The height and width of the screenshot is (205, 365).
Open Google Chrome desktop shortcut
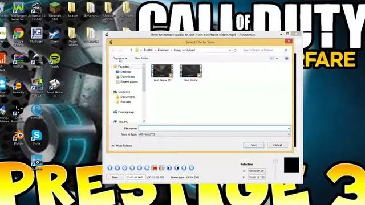click(x=18, y=36)
